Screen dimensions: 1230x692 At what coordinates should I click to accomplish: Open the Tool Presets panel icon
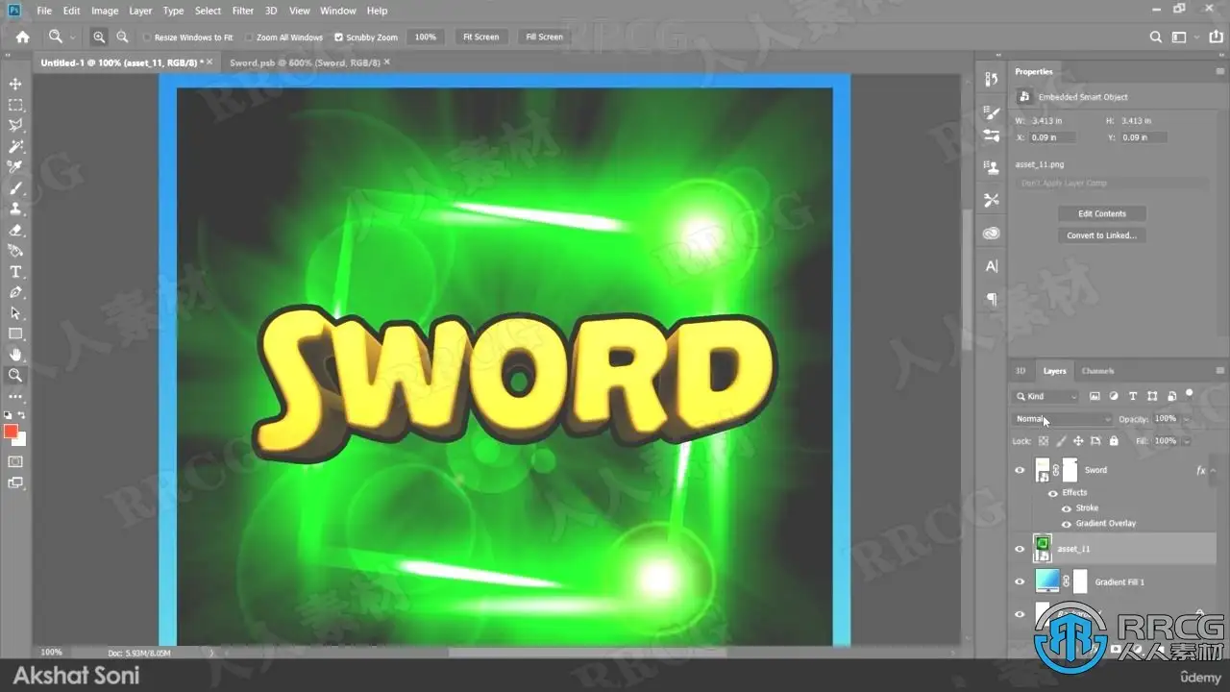(x=992, y=200)
